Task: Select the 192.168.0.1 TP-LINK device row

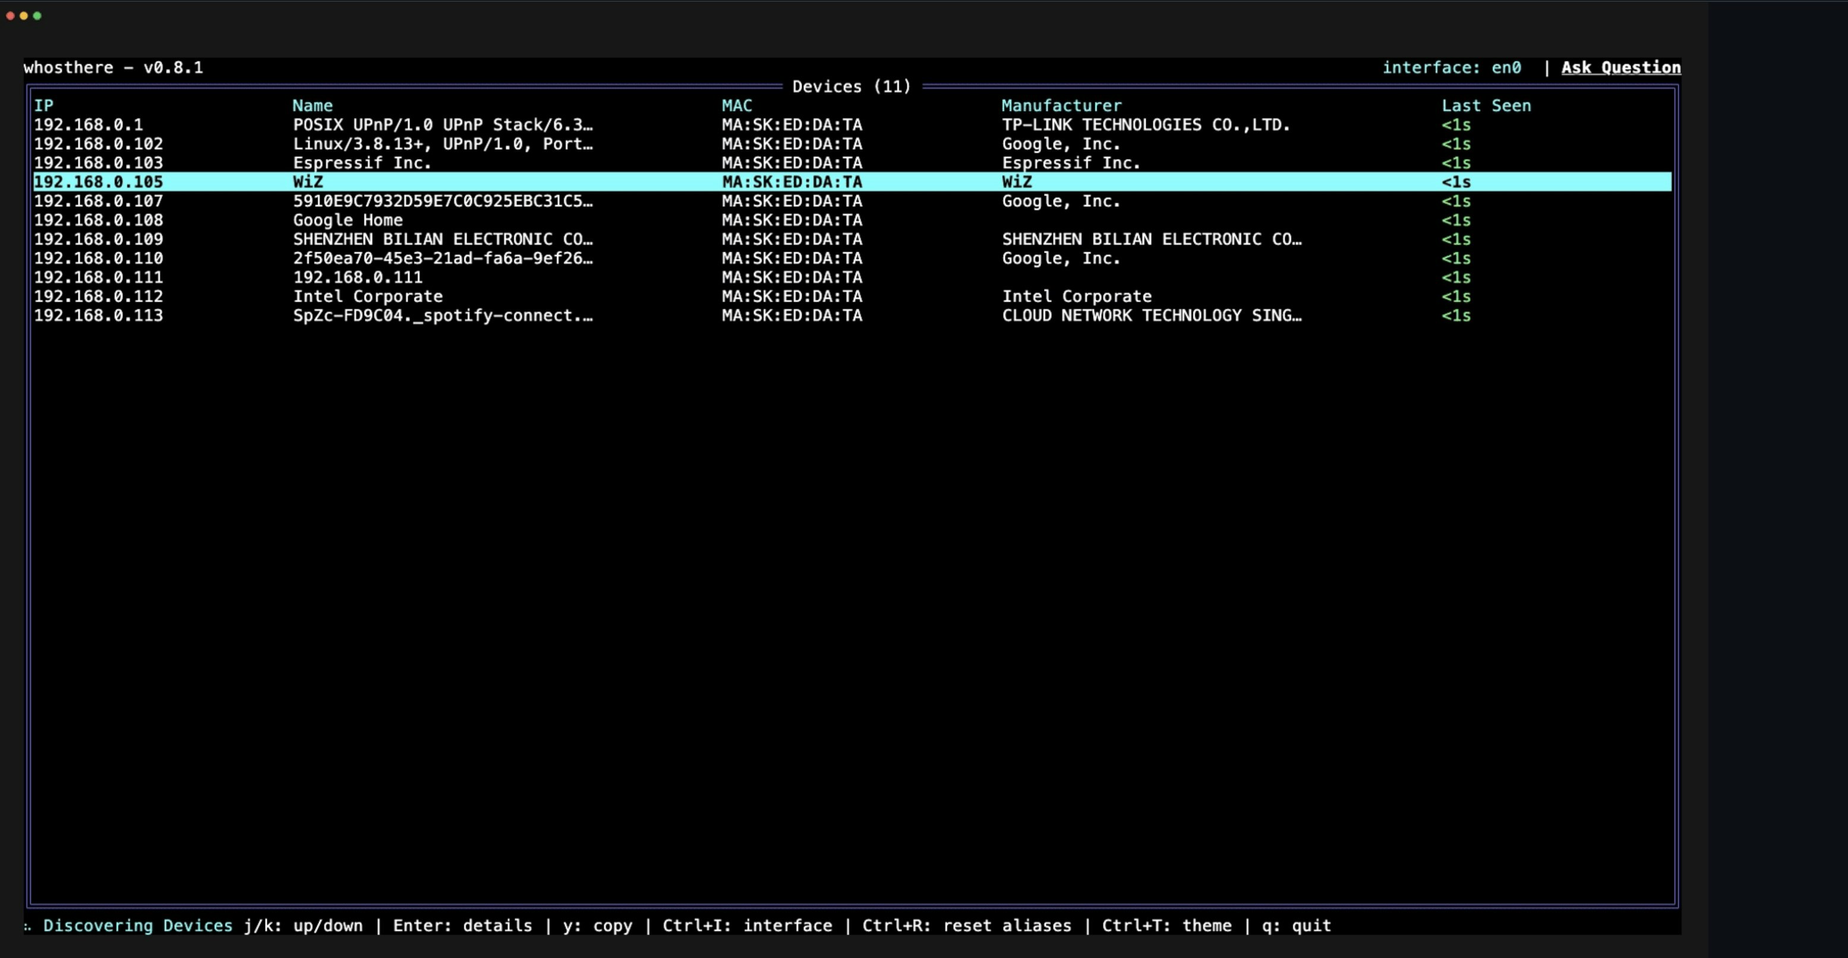Action: (x=852, y=125)
